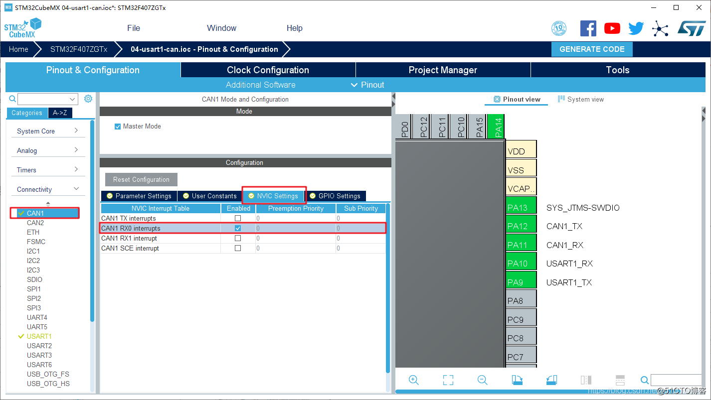Open the categories settings gear
The width and height of the screenshot is (711, 400).
pos(88,99)
